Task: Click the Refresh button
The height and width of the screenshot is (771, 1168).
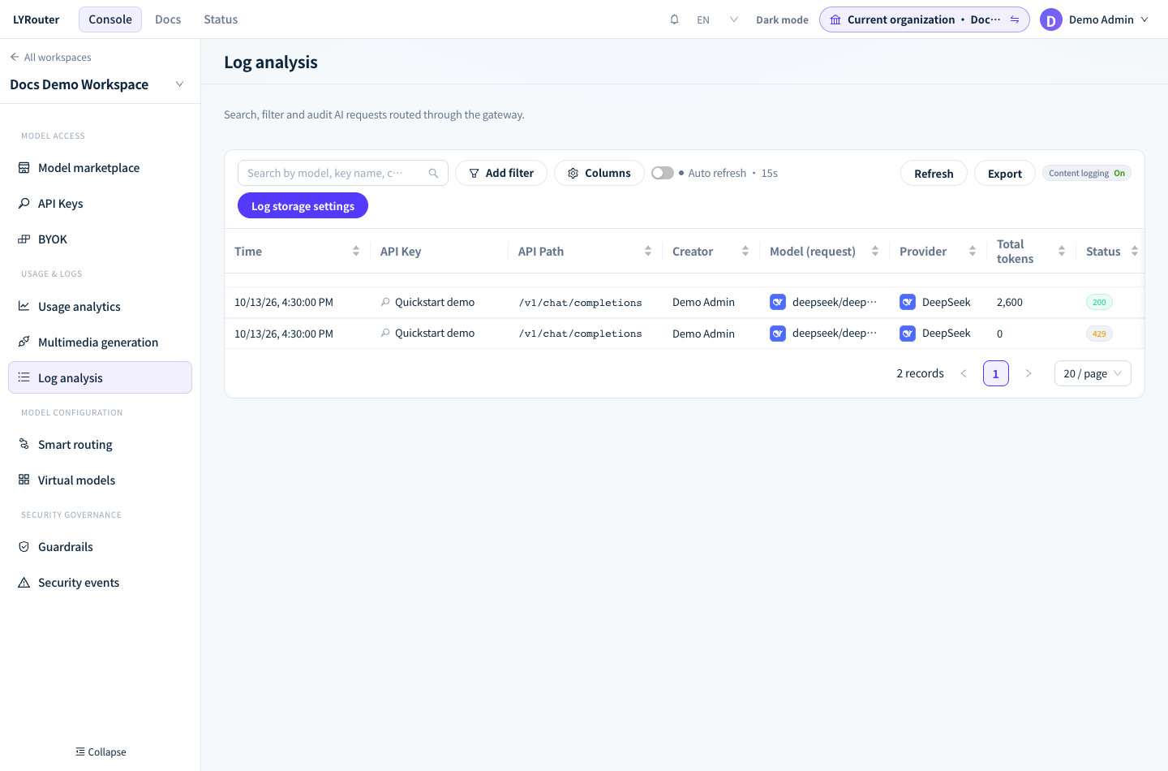Action: 934,174
